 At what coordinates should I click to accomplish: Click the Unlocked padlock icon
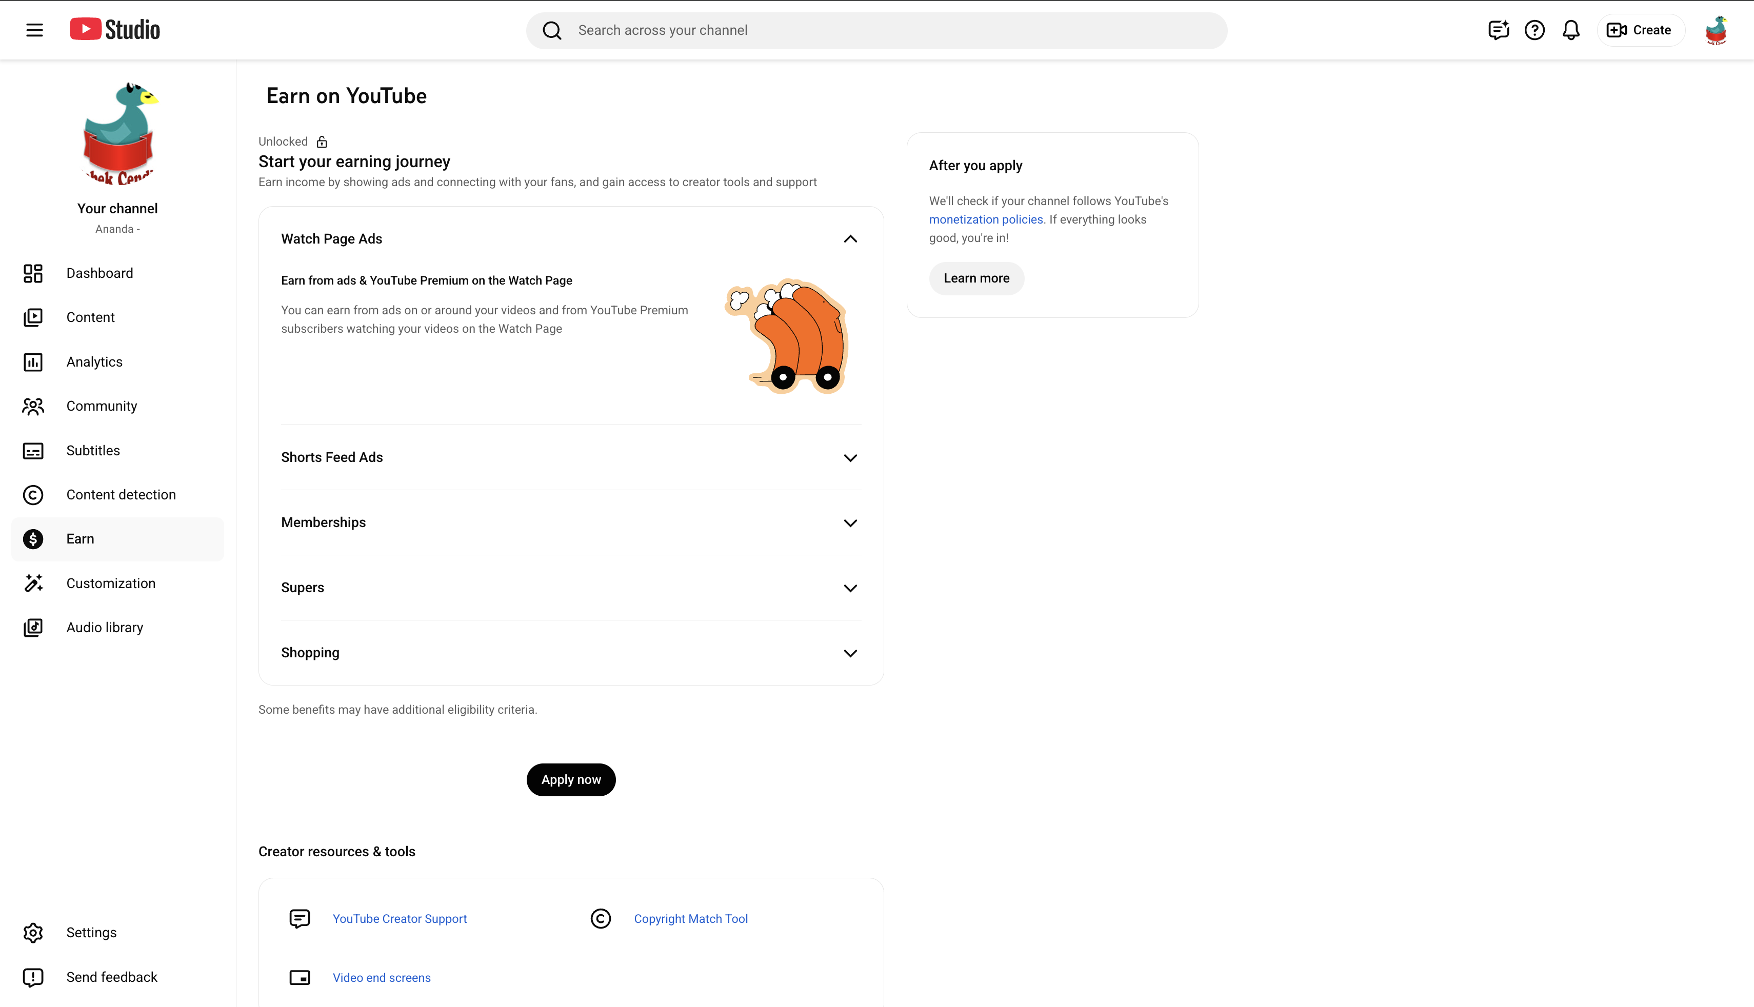[322, 142]
